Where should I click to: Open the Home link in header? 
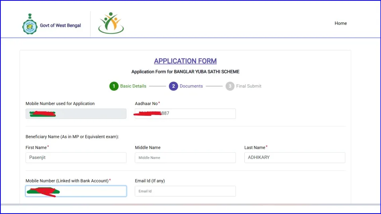pos(340,23)
